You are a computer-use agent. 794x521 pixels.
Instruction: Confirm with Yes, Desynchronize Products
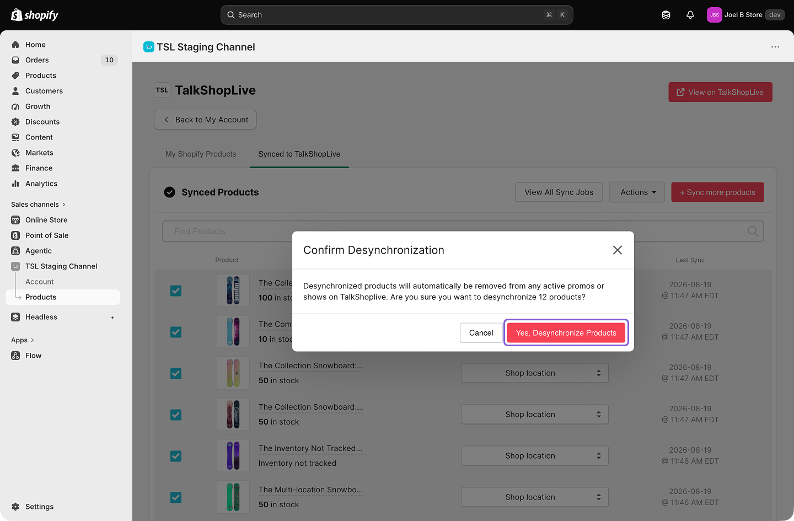coord(566,333)
